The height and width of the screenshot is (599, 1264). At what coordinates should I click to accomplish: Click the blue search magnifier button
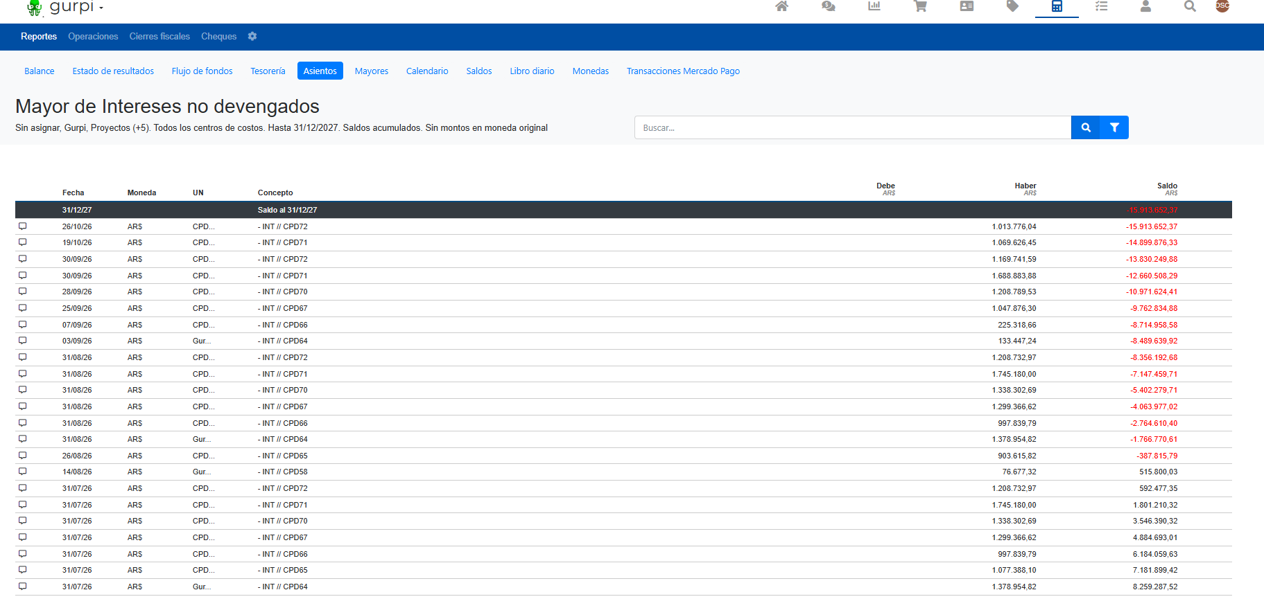(1086, 127)
